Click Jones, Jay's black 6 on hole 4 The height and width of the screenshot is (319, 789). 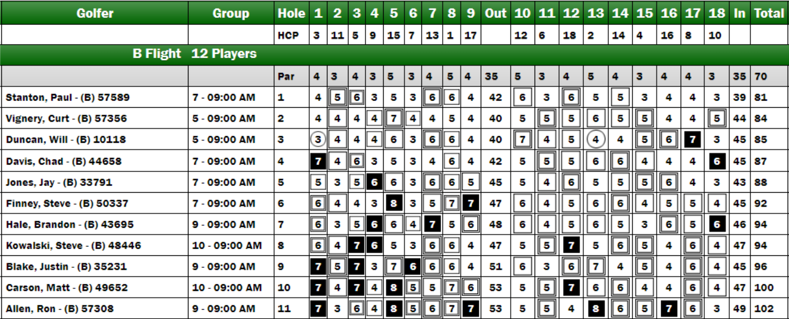[x=374, y=182]
